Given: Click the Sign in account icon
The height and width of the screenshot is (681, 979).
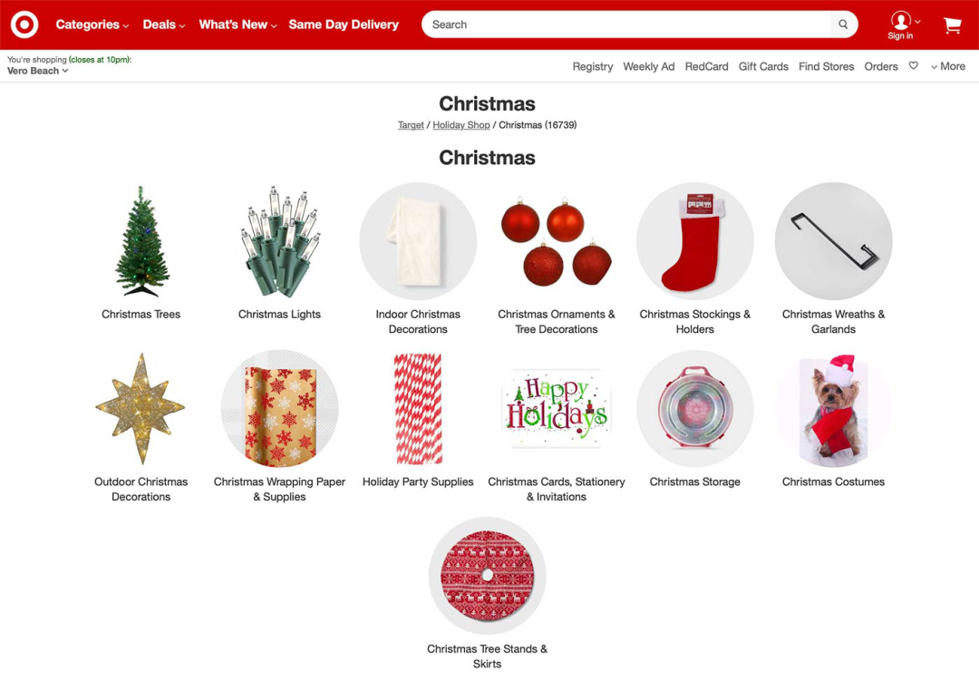Looking at the screenshot, I should 900,25.
